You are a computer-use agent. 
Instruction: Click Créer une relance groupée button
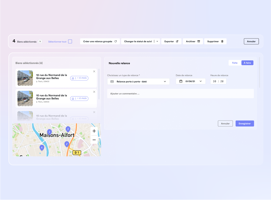(100, 41)
